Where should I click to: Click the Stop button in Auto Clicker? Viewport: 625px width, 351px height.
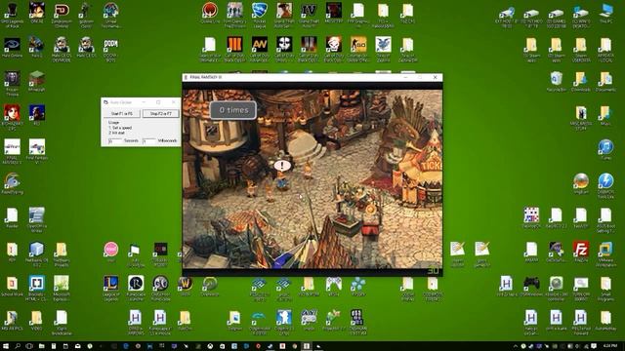[x=160, y=114]
